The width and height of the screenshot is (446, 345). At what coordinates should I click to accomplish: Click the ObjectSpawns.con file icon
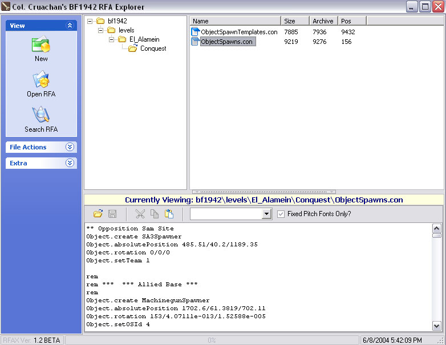(195, 41)
